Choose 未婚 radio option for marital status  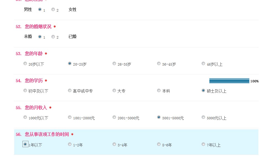pos(40,36)
